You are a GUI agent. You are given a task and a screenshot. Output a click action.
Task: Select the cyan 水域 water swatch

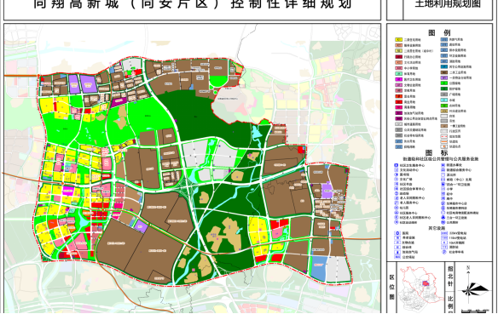point(444,100)
